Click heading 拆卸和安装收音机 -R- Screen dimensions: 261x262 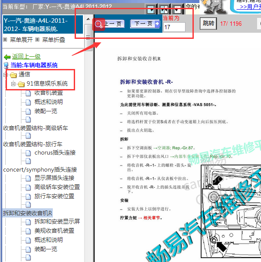point(146,82)
